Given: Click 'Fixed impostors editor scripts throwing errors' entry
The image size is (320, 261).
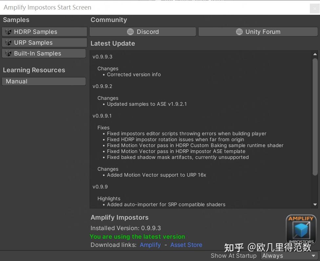Looking at the screenshot, I should tap(187, 134).
